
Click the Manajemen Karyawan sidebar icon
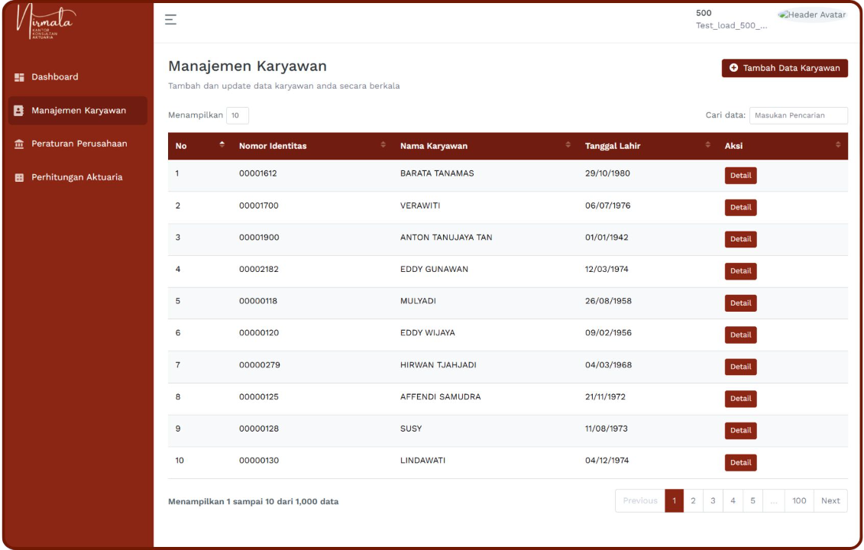20,111
